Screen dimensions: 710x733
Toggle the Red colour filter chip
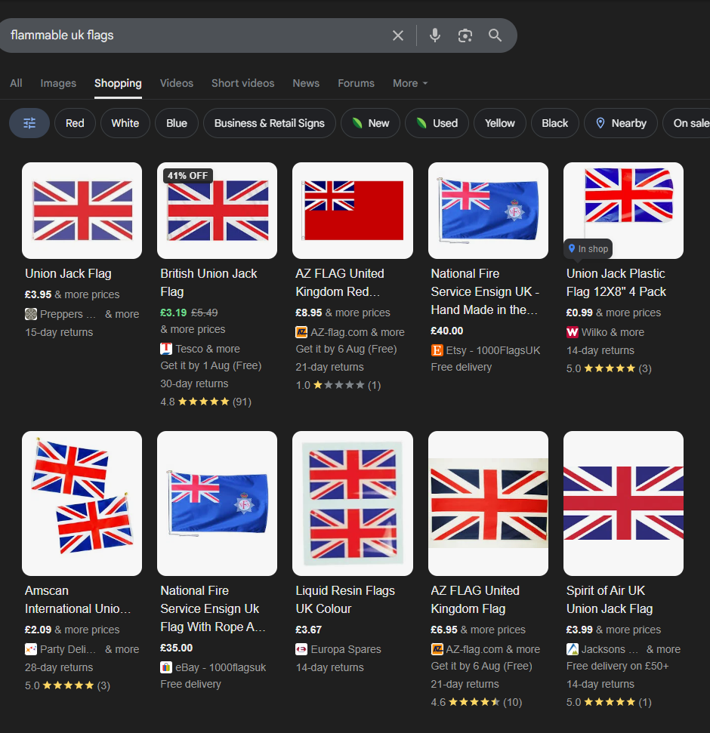point(75,123)
